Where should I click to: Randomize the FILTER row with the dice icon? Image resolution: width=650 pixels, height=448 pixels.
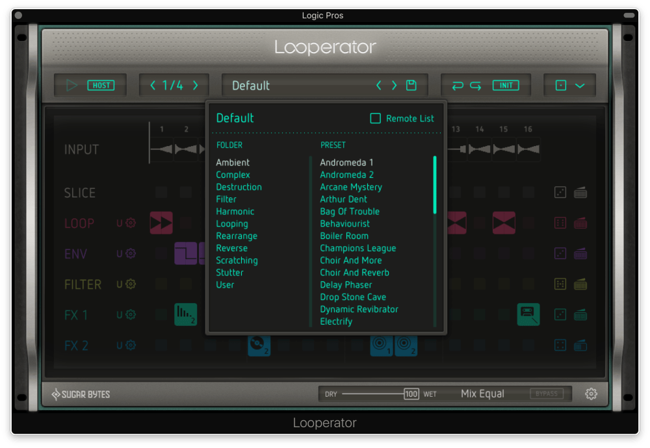[560, 284]
